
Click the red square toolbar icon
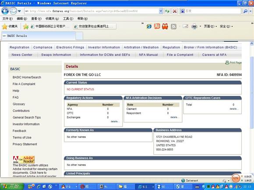(x=157, y=26)
